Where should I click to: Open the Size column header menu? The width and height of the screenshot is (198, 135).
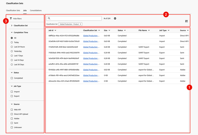(109, 30)
